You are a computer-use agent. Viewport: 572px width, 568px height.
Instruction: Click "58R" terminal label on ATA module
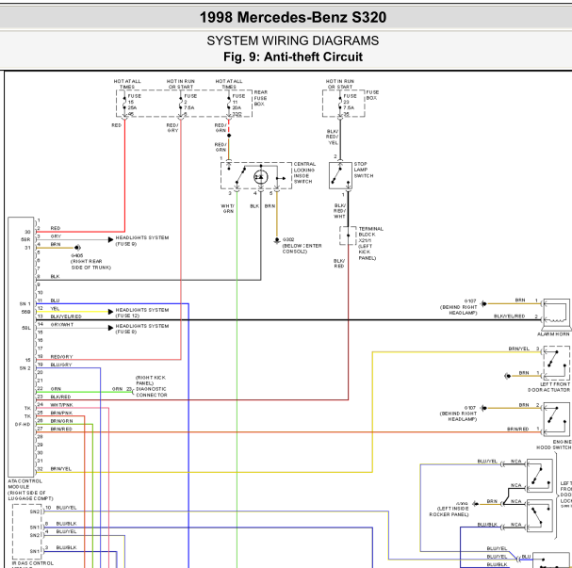(25, 239)
